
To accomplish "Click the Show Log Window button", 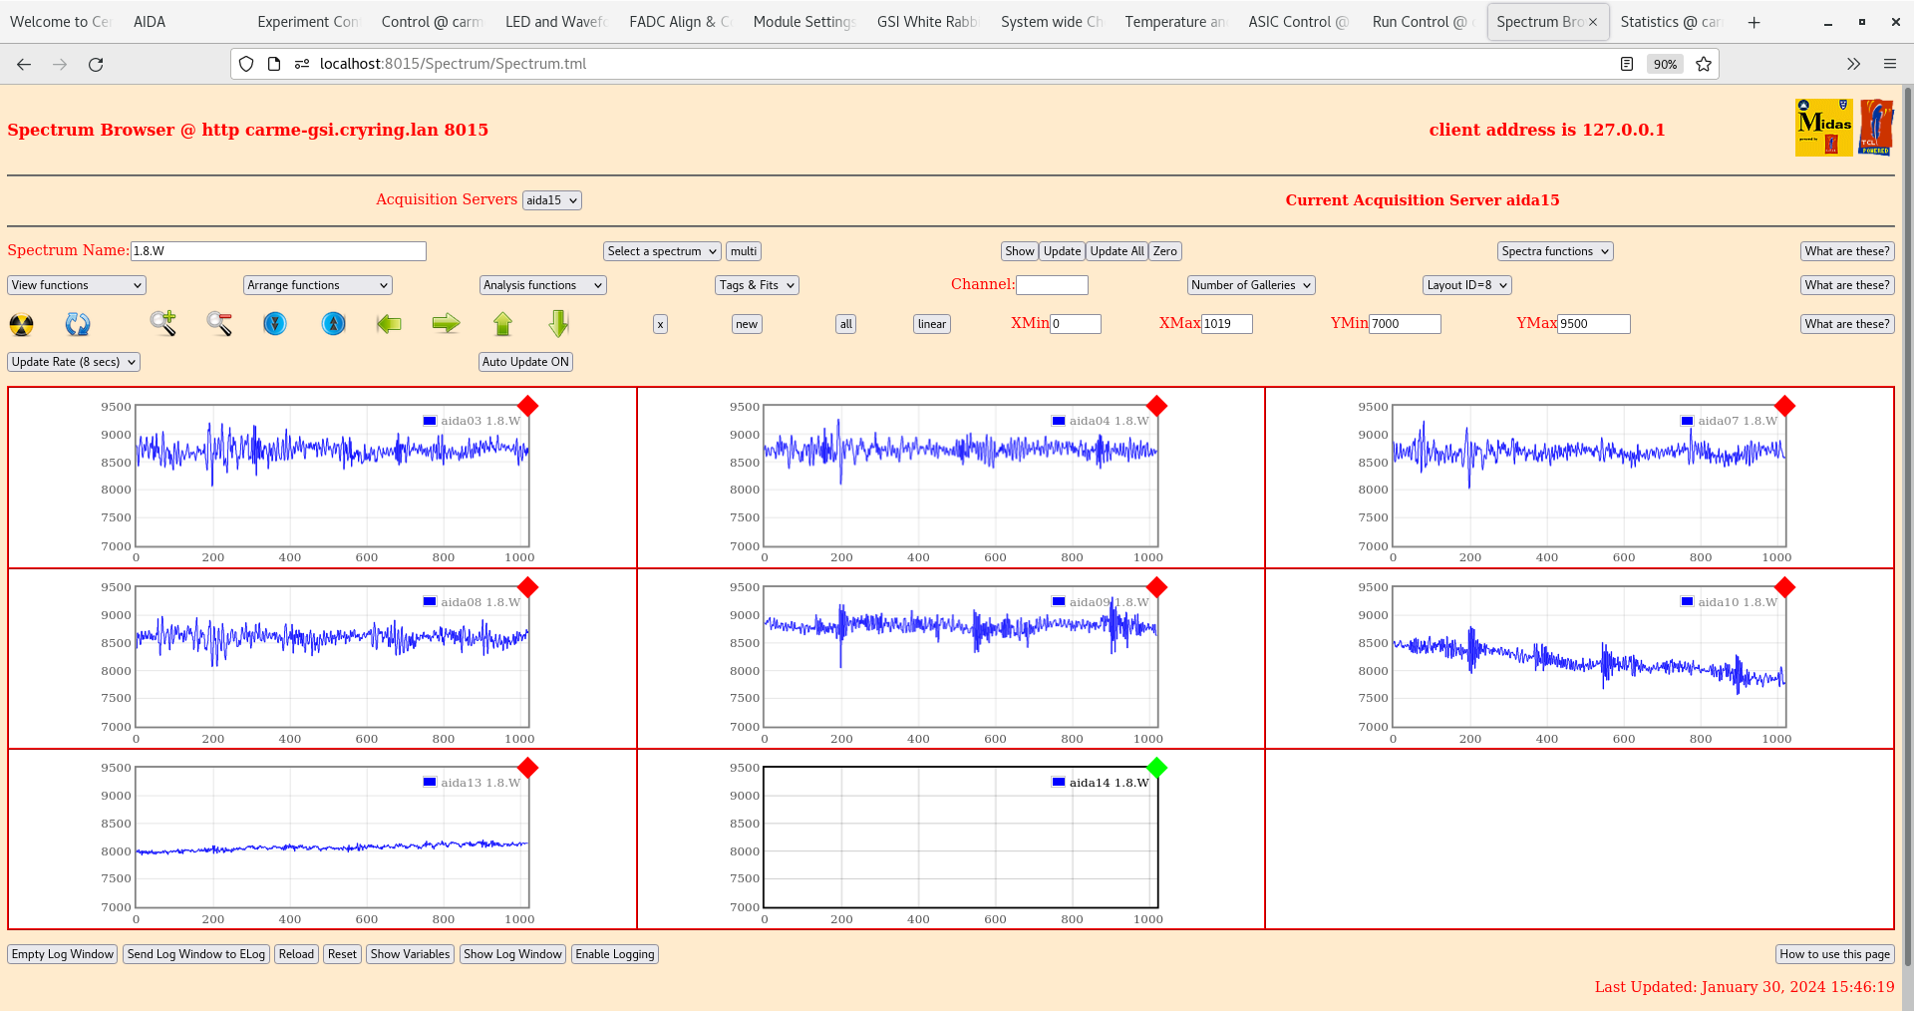I will [x=512, y=954].
